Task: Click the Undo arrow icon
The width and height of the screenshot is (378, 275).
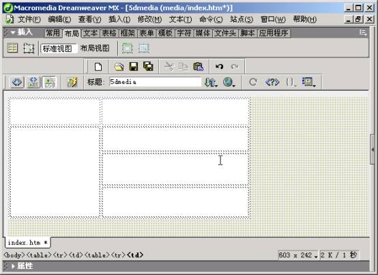Action: [x=219, y=66]
